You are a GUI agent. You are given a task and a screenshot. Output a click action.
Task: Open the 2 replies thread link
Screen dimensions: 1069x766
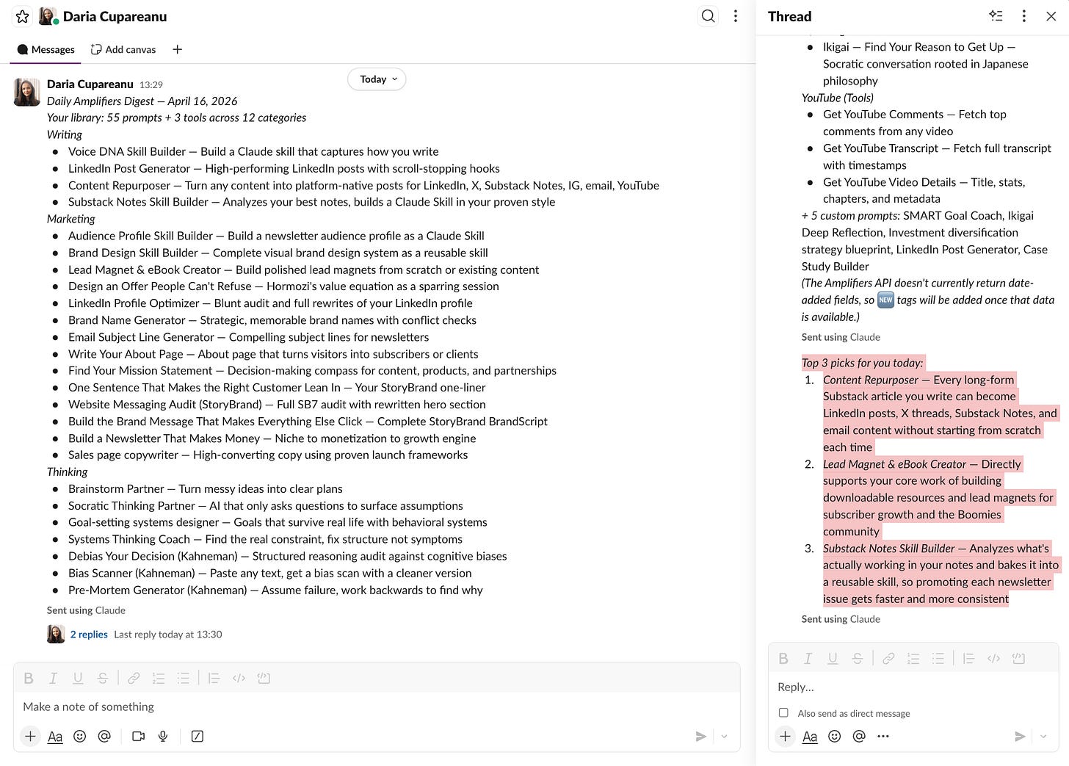click(x=89, y=634)
